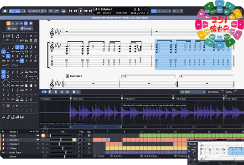Screen dimensions: 244x165
Task: Select voice 4
Action: coord(21,24)
